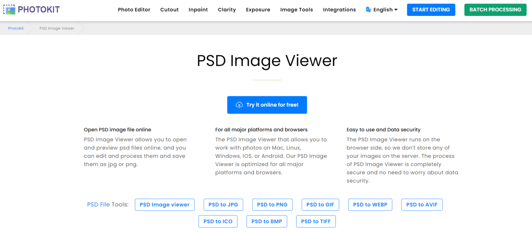Click Try it online for free
Screen dimensions: 532x234
267,105
